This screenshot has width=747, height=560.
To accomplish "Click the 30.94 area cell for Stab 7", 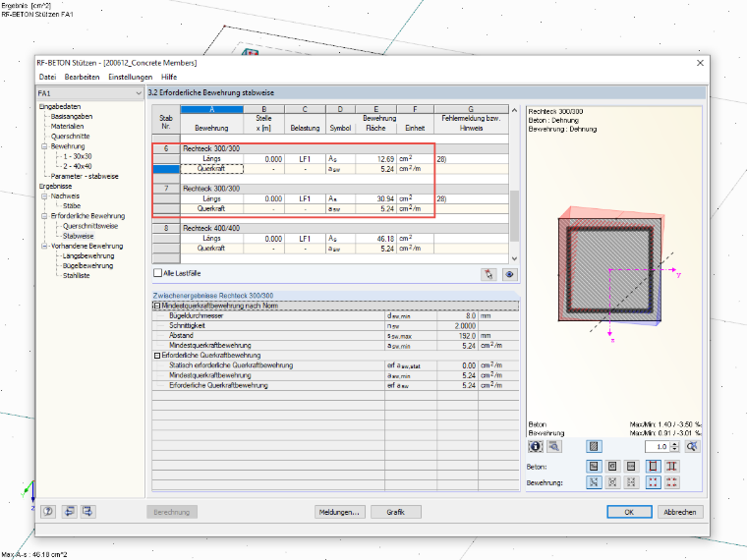I will pyautogui.click(x=375, y=198).
